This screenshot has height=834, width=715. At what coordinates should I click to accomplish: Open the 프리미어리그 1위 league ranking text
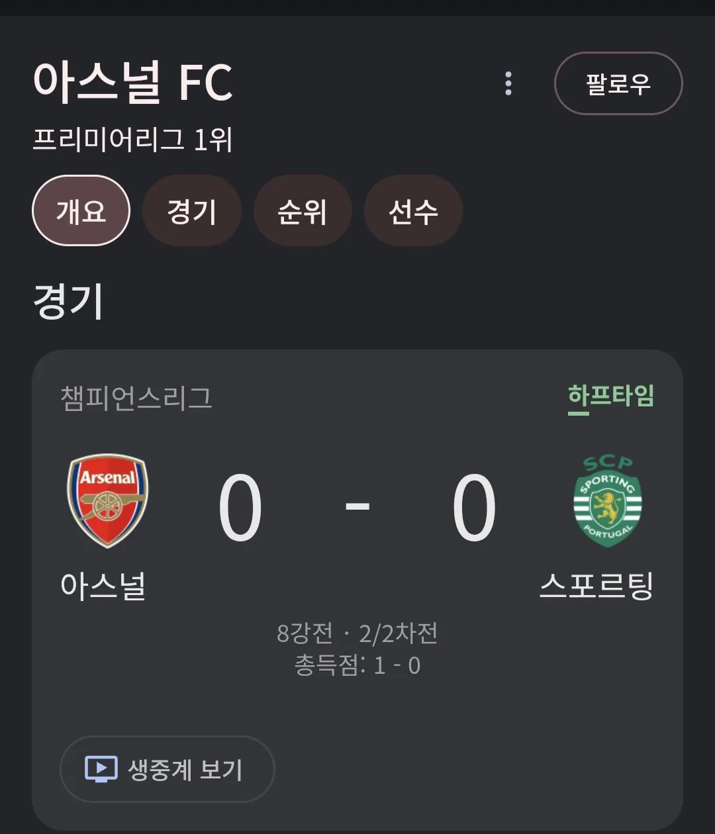tap(133, 140)
